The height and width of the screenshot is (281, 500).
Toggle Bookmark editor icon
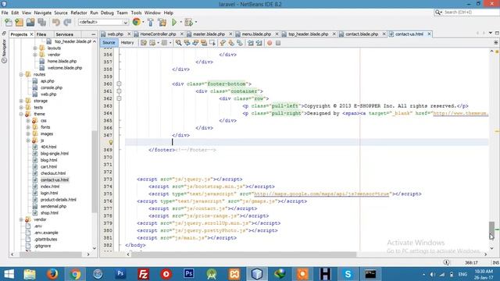click(x=240, y=43)
